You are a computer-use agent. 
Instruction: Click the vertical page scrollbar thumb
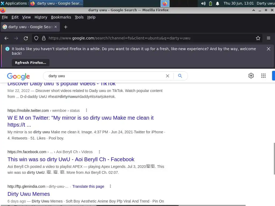[x=274, y=159]
